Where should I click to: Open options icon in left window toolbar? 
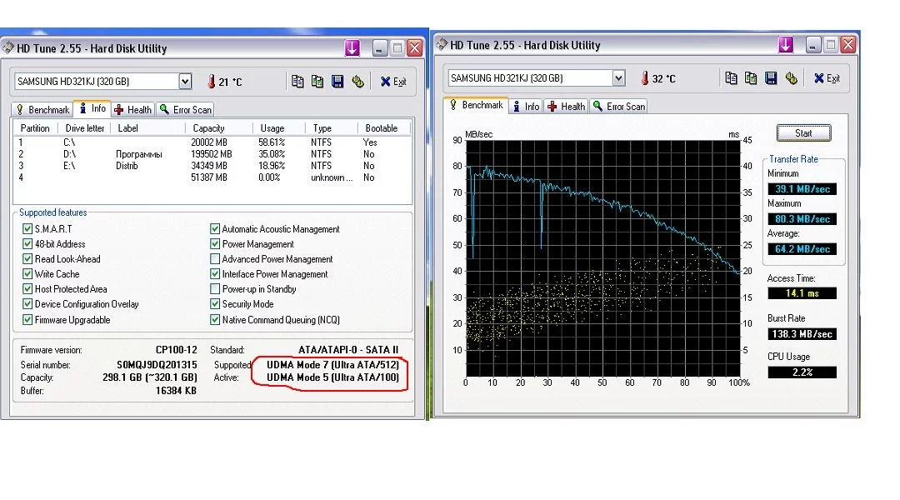point(357,81)
